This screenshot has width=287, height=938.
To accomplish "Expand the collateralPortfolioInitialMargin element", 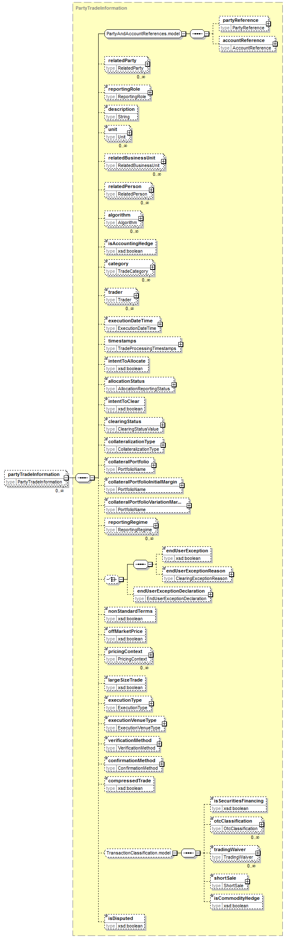I will coord(182,486).
